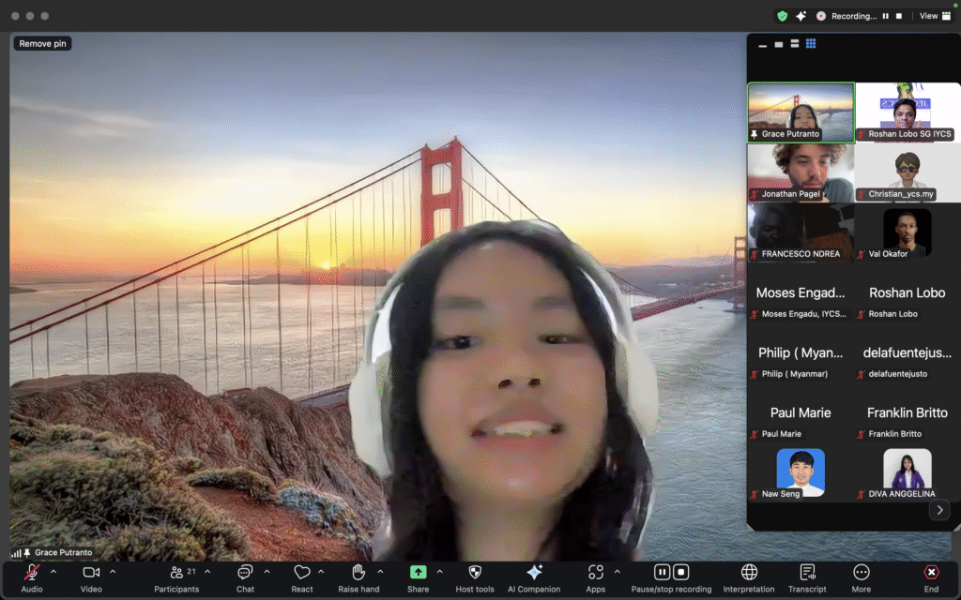Open the More options icon
This screenshot has height=600, width=961.
pyautogui.click(x=862, y=573)
